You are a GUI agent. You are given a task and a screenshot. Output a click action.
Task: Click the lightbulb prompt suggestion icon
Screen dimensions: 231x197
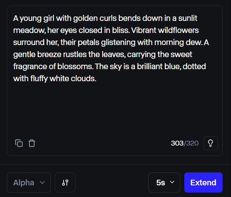210,143
